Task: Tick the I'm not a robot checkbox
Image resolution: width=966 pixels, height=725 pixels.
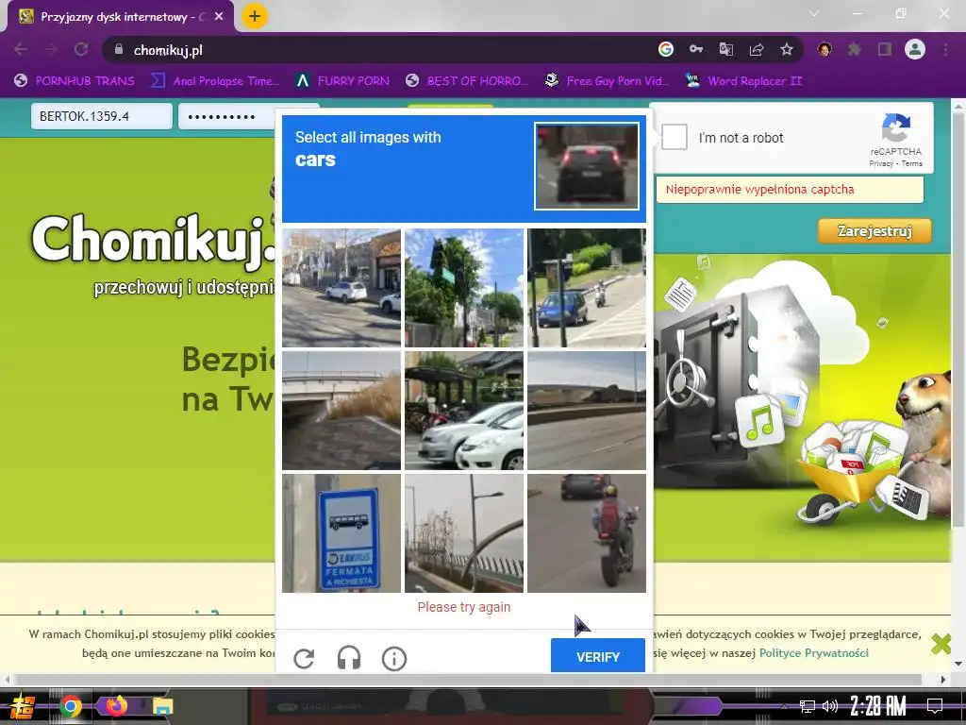Action: click(674, 137)
